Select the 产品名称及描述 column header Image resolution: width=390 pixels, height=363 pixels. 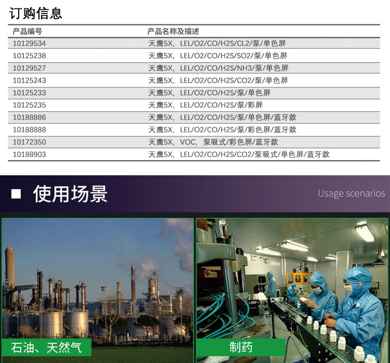(173, 32)
